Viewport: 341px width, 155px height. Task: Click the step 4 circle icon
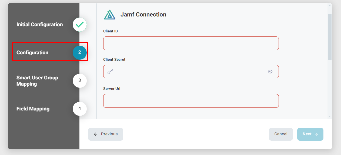[80, 109]
